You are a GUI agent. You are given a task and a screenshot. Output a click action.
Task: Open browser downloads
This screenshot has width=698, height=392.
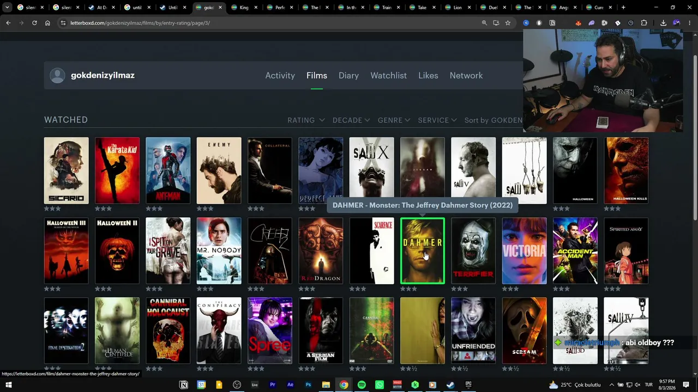pos(663,23)
